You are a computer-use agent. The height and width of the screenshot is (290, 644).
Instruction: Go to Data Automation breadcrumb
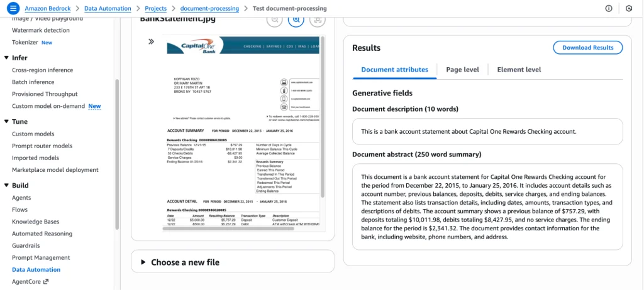coord(108,8)
